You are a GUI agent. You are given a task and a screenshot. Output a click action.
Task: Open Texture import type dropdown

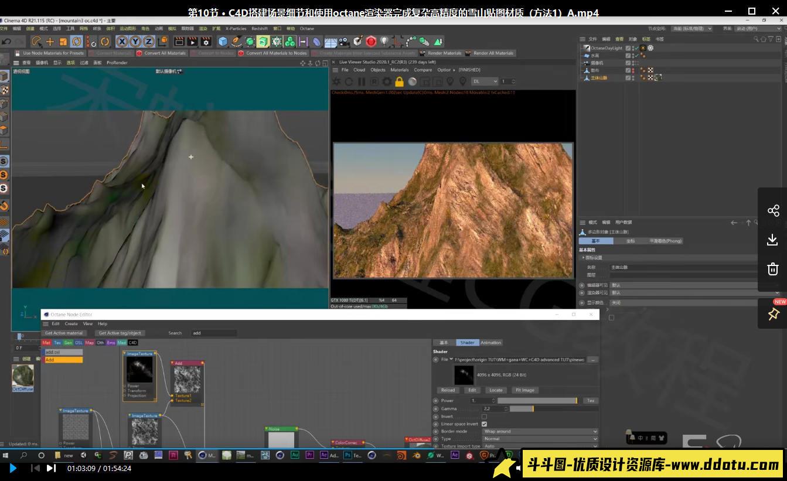(x=540, y=446)
